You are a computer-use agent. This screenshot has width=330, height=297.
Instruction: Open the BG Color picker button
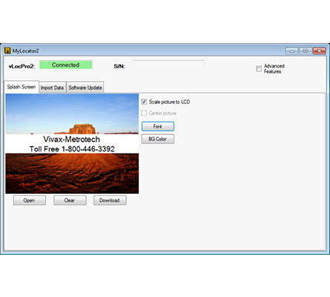tap(158, 139)
